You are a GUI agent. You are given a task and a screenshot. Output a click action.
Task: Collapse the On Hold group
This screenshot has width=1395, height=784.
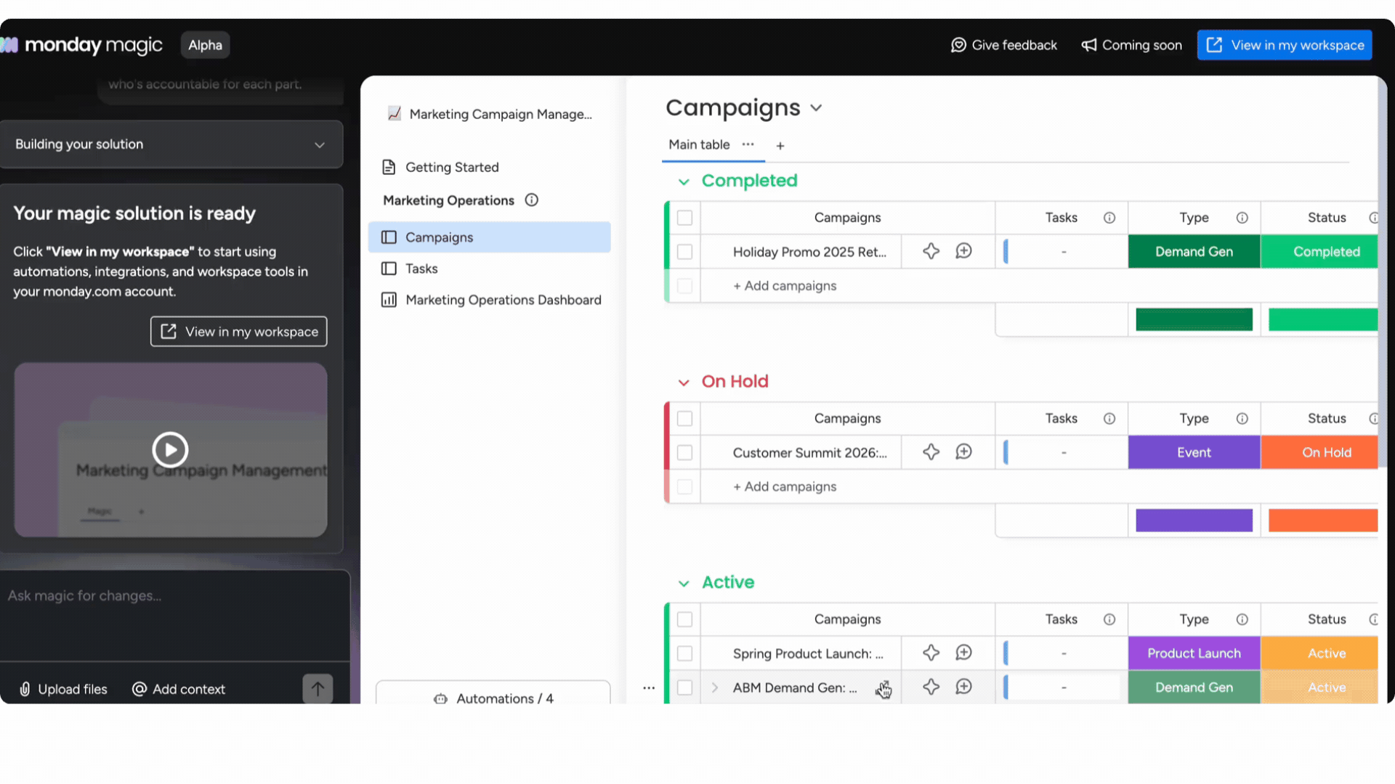[684, 383]
